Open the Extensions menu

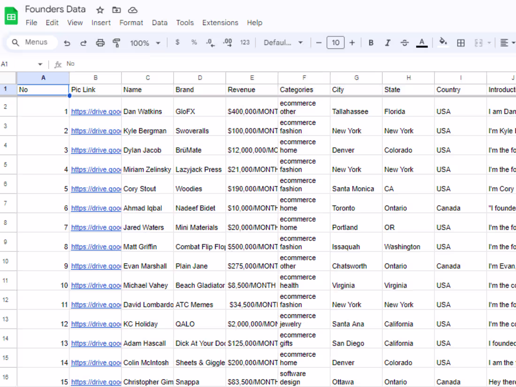(x=220, y=23)
